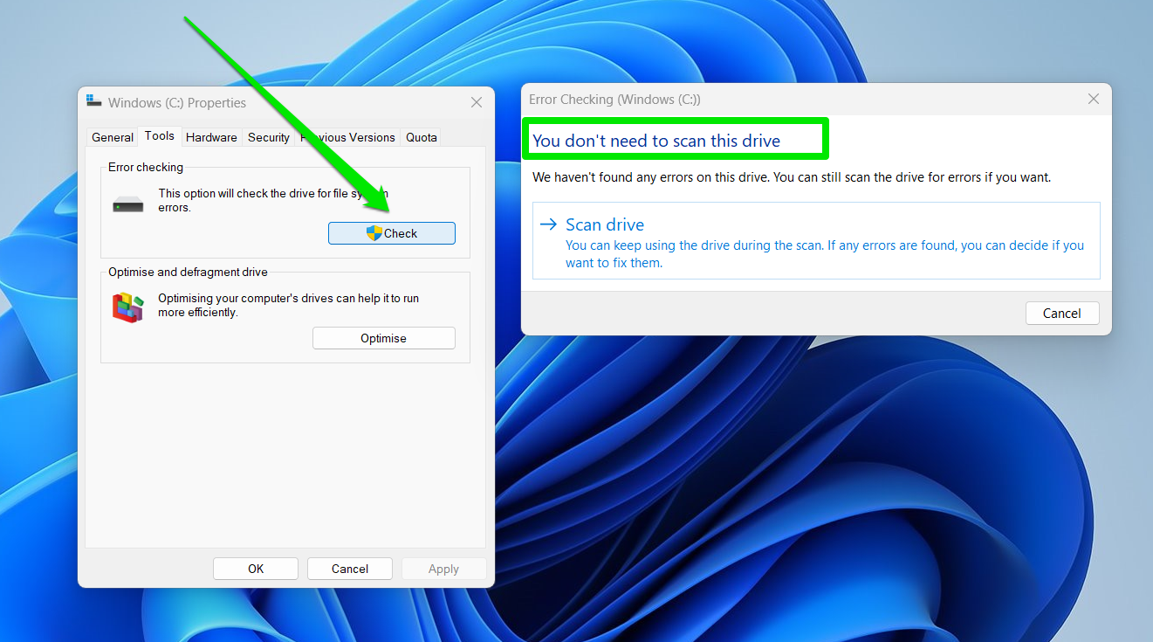
Task: Open the Hardware tab
Action: 211,137
